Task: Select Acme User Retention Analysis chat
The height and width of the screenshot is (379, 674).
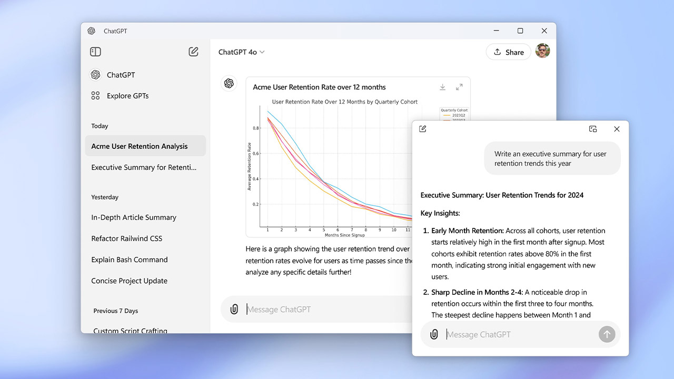Action: 145,146
